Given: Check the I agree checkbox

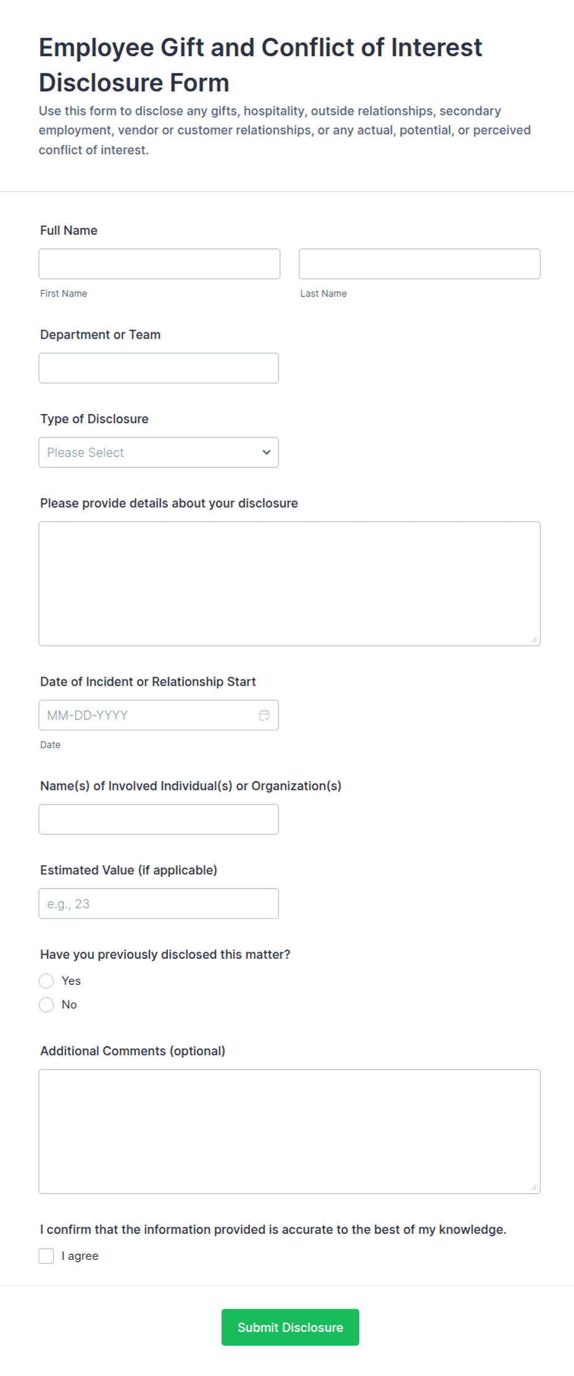Looking at the screenshot, I should point(46,1256).
